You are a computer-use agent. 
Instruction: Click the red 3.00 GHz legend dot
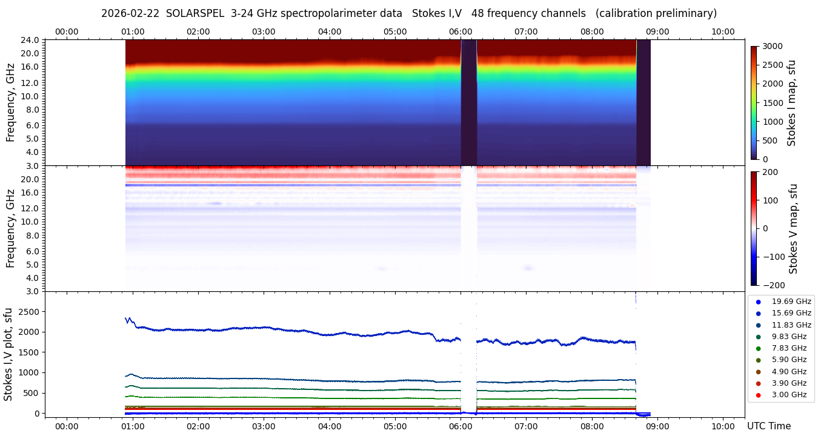(x=758, y=395)
